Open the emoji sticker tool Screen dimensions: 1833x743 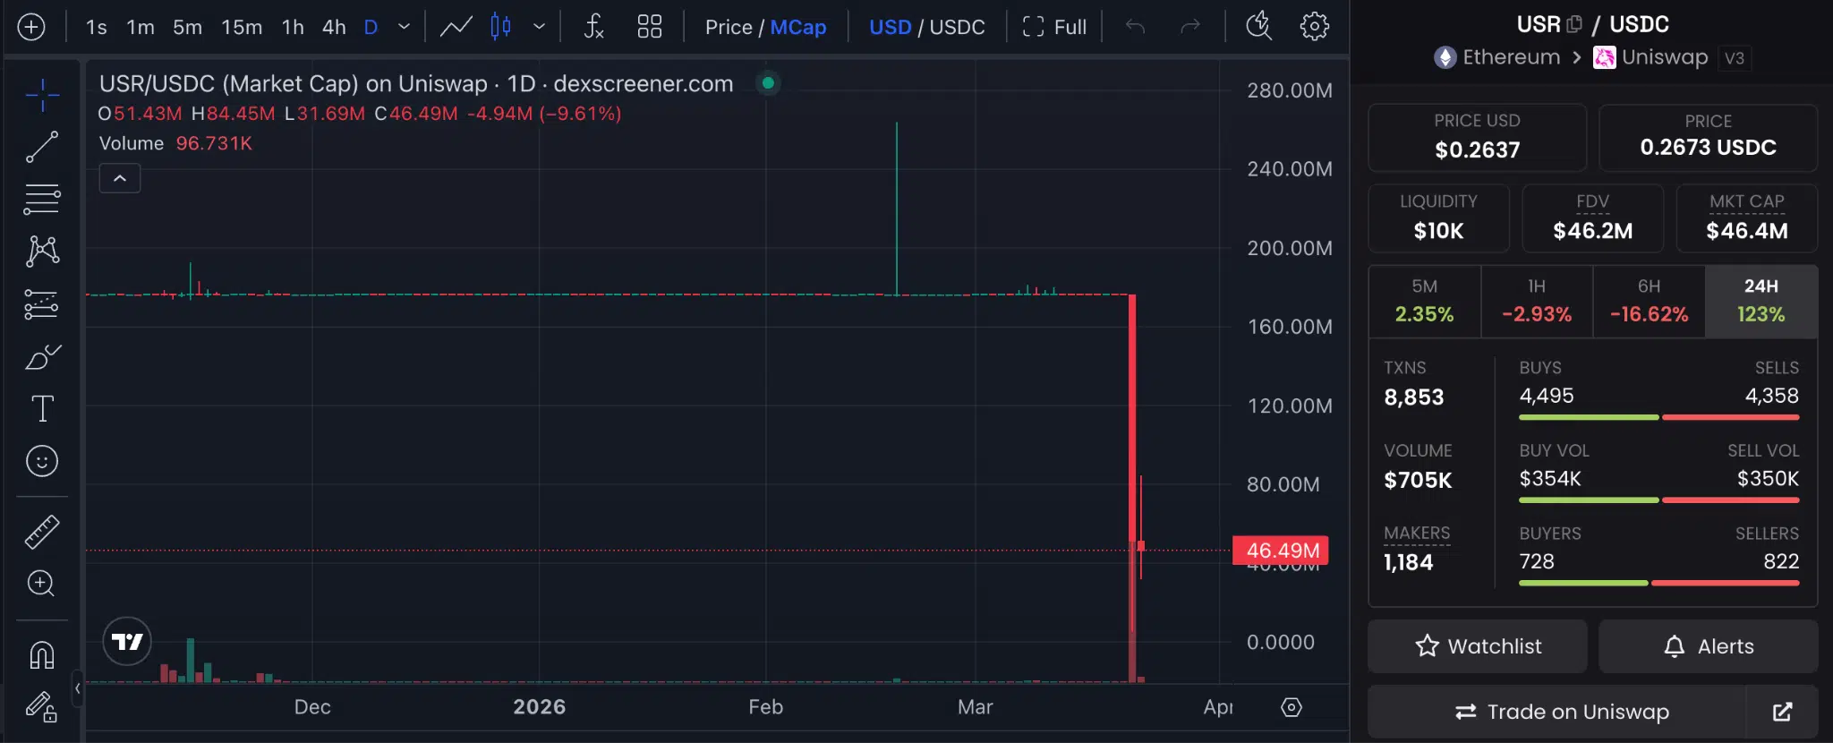click(x=40, y=461)
